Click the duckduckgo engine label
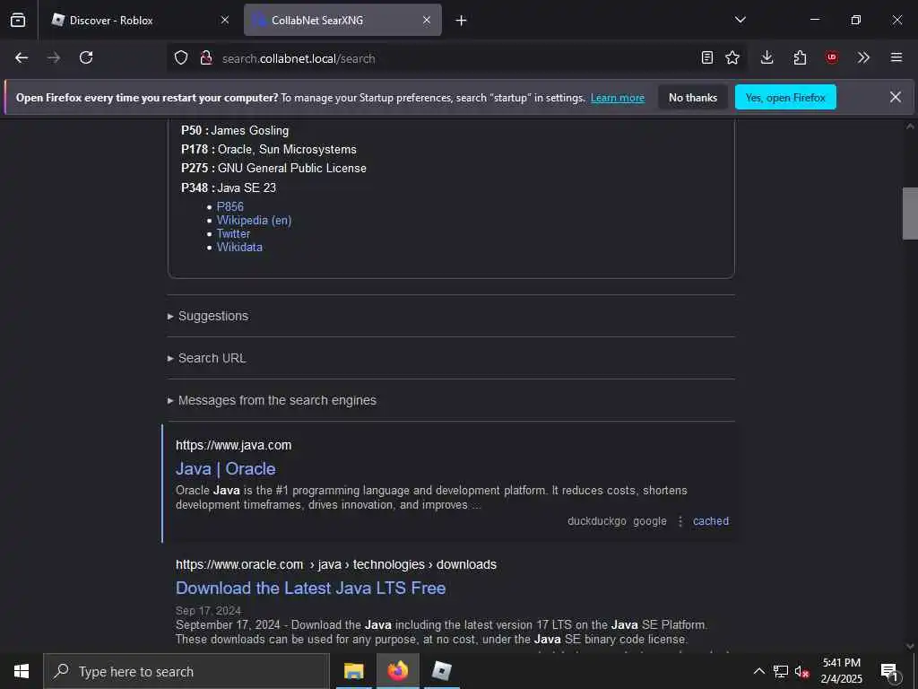Screen dimensions: 918x689 (x=596, y=521)
